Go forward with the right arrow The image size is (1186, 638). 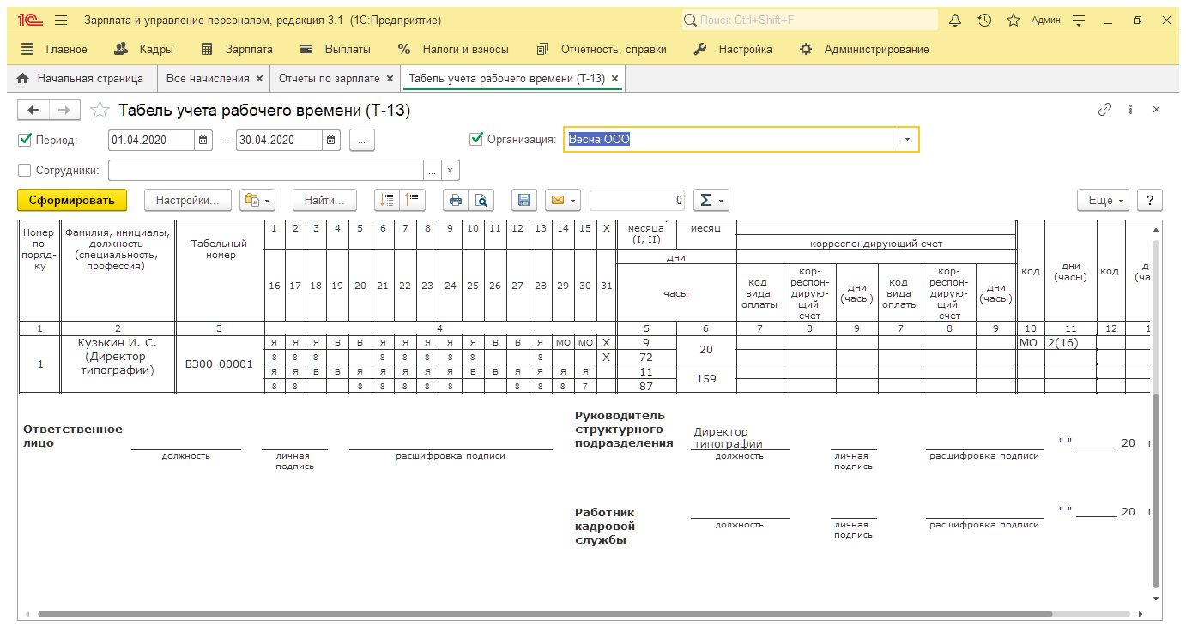pos(64,110)
